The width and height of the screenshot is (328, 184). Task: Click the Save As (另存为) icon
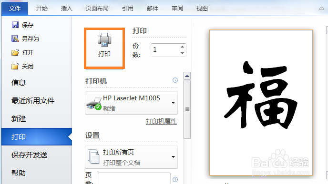(x=15, y=39)
